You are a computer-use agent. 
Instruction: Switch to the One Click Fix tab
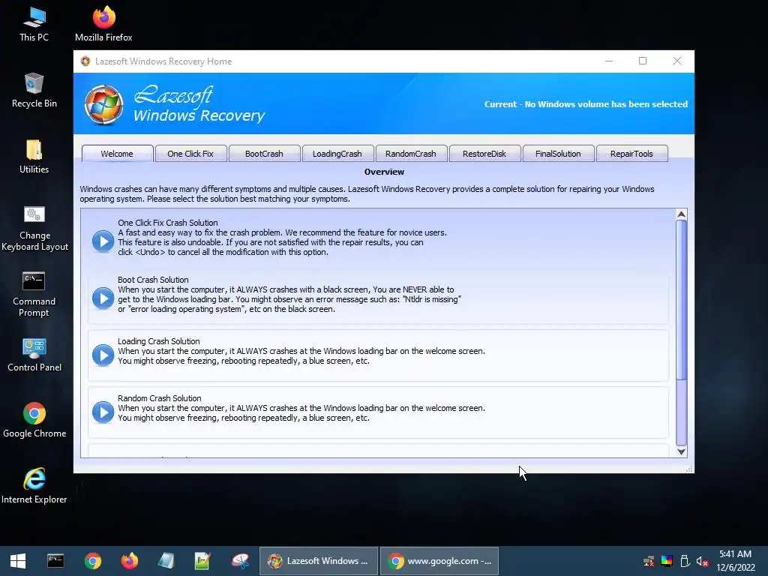(x=190, y=153)
